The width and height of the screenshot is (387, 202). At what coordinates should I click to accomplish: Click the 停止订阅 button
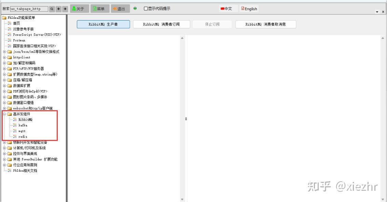click(x=212, y=24)
